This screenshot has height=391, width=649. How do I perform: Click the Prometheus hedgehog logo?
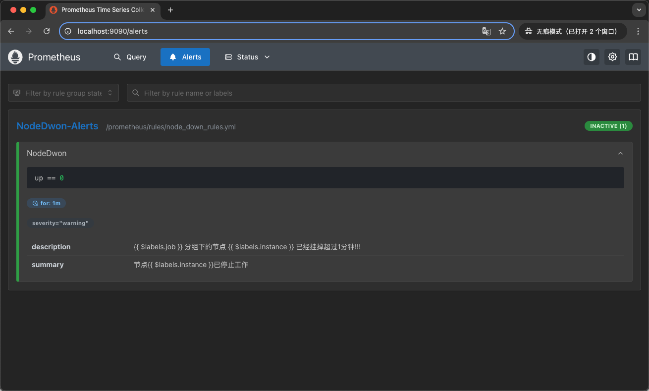pos(15,57)
